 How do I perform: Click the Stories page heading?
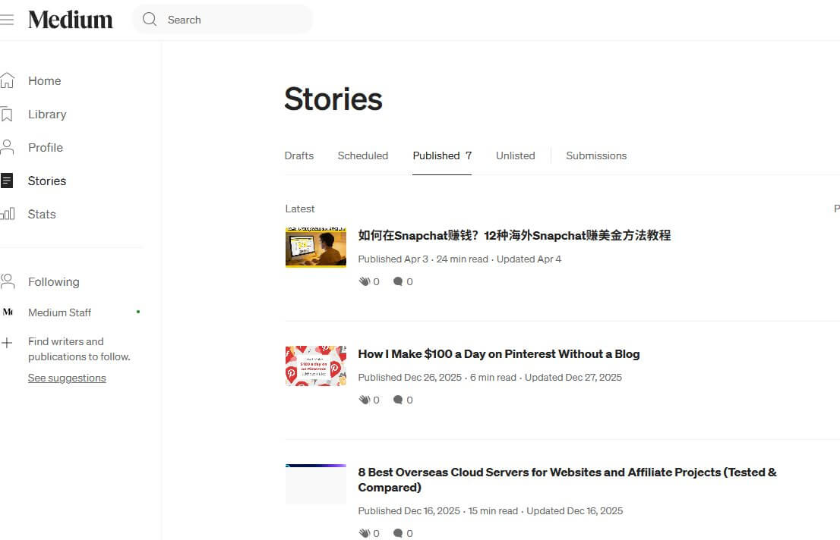[x=333, y=99]
